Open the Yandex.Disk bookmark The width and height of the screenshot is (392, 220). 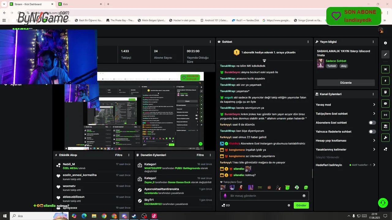tap(245, 20)
